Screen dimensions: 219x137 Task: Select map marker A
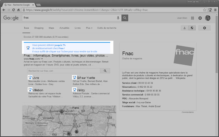[x=69, y=134]
